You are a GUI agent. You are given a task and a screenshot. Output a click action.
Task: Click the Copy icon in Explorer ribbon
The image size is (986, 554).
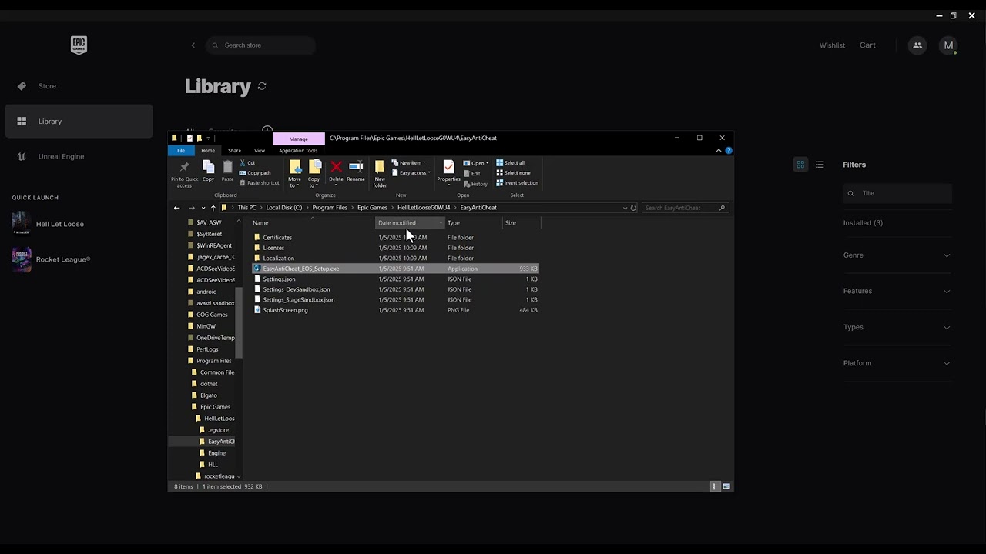pos(208,172)
